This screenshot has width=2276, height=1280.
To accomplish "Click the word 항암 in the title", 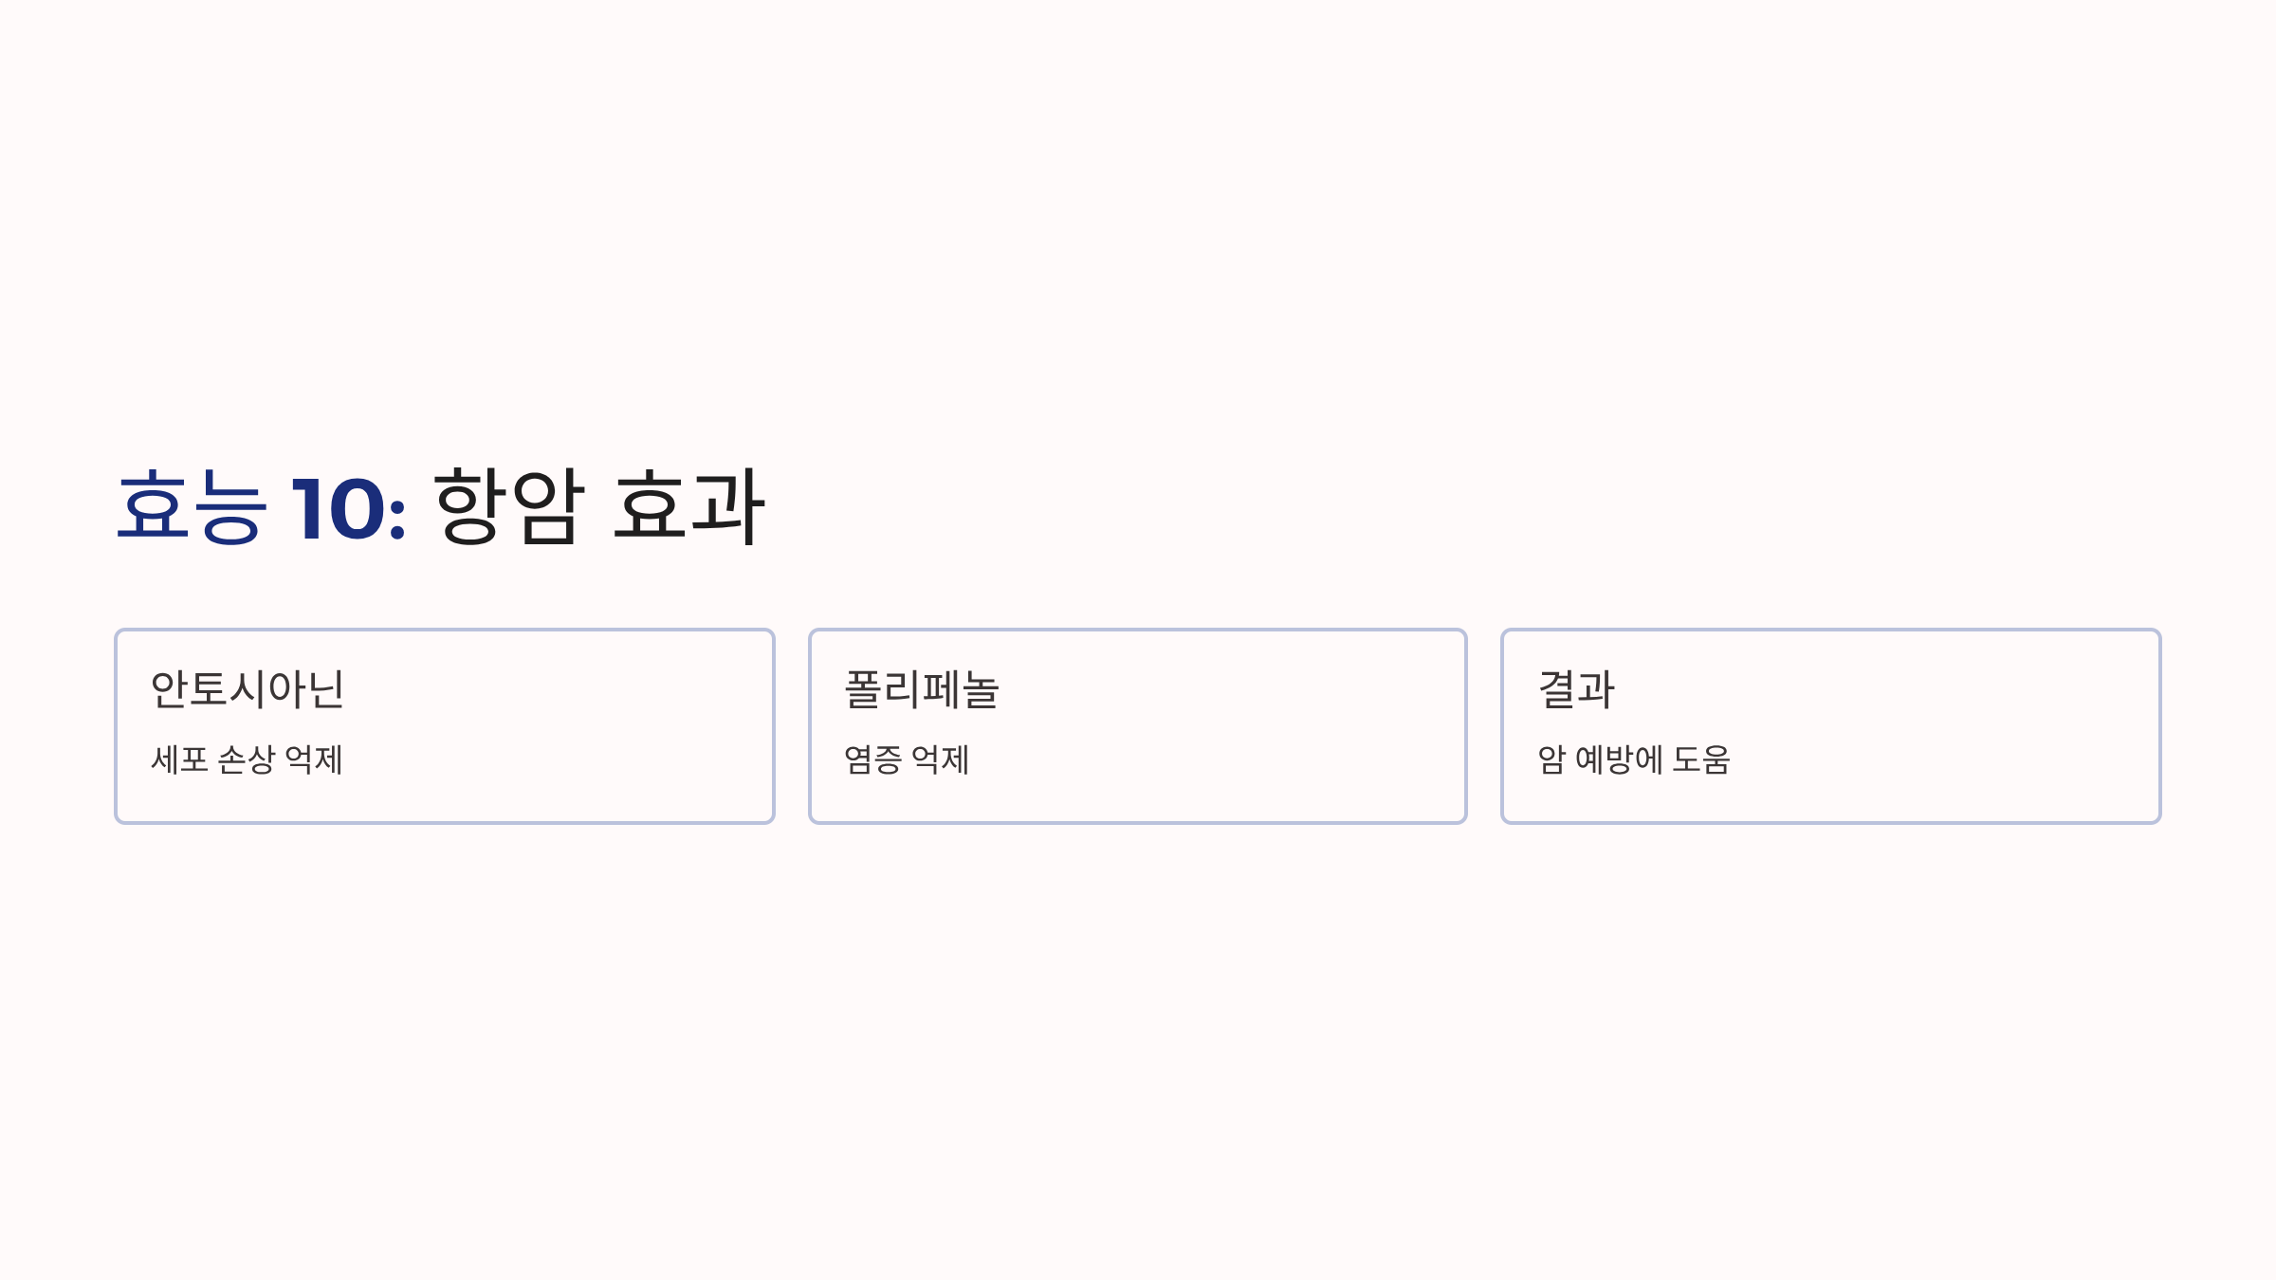I will [x=509, y=507].
